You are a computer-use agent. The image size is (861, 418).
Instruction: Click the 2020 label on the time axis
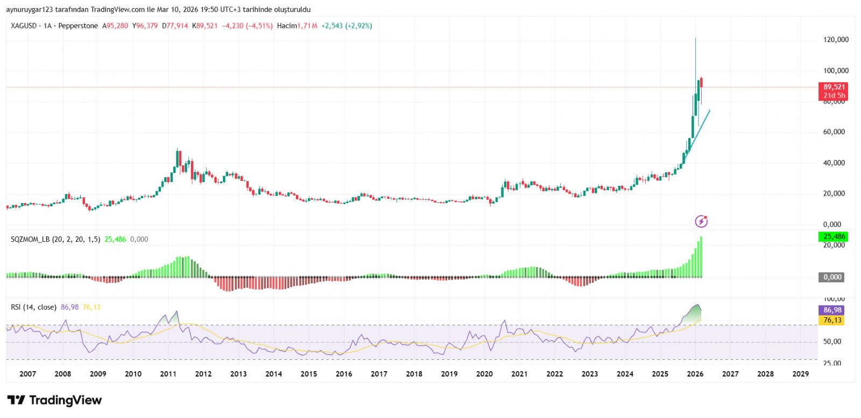pyautogui.click(x=484, y=374)
